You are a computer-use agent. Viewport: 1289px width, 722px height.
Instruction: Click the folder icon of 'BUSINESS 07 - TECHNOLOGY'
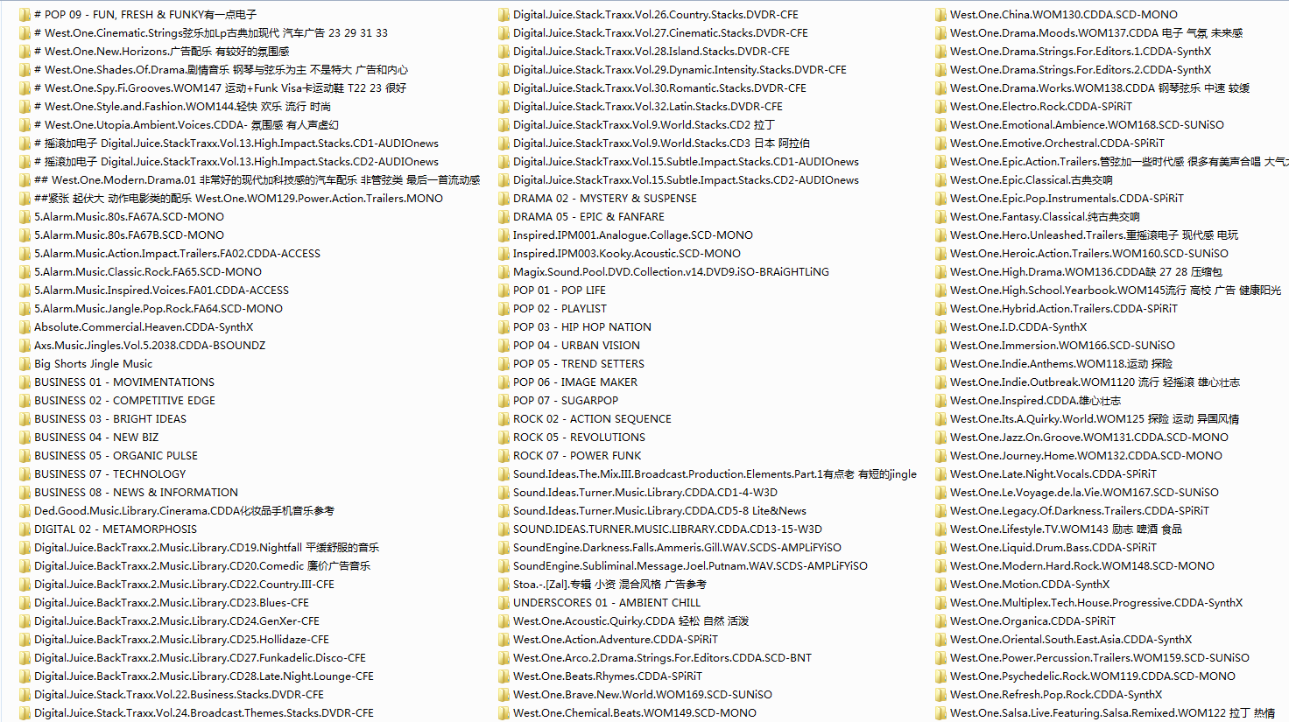(25, 474)
